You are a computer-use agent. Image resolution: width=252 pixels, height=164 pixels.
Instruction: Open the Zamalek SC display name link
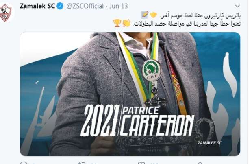coord(37,6)
